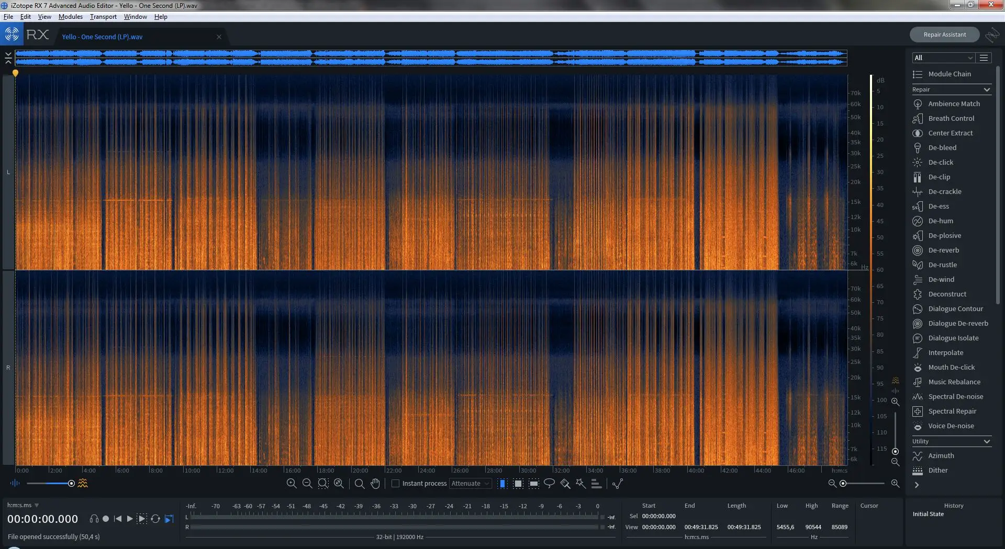
Task: Select the Harmonics selection tool
Action: click(x=596, y=484)
